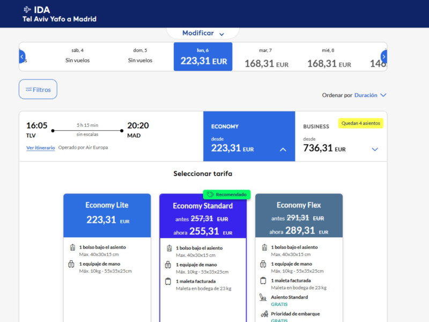Open the Ver itinerario link

point(40,148)
